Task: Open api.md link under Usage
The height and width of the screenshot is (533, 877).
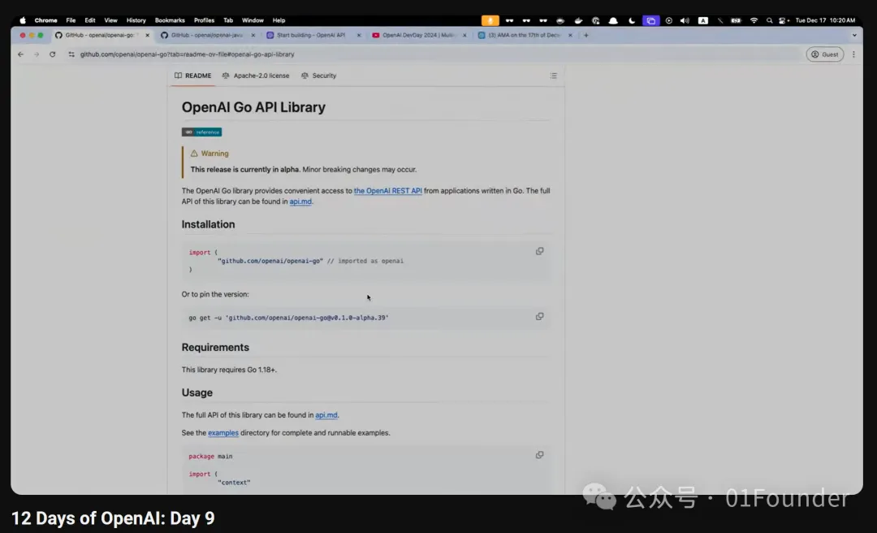Action: point(326,415)
